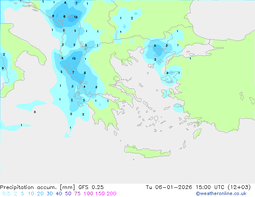
Task: Click the 'Precipitation accum. [mm]' title text
Action: click(37, 187)
